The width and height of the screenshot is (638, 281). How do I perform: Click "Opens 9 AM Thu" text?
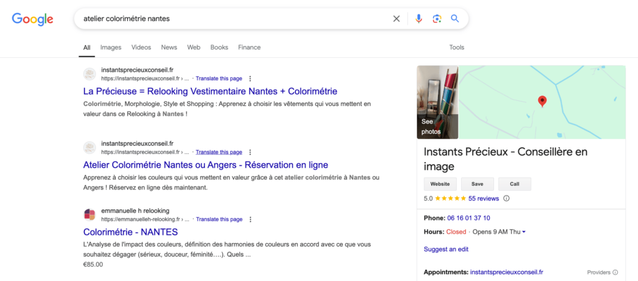[497, 232]
